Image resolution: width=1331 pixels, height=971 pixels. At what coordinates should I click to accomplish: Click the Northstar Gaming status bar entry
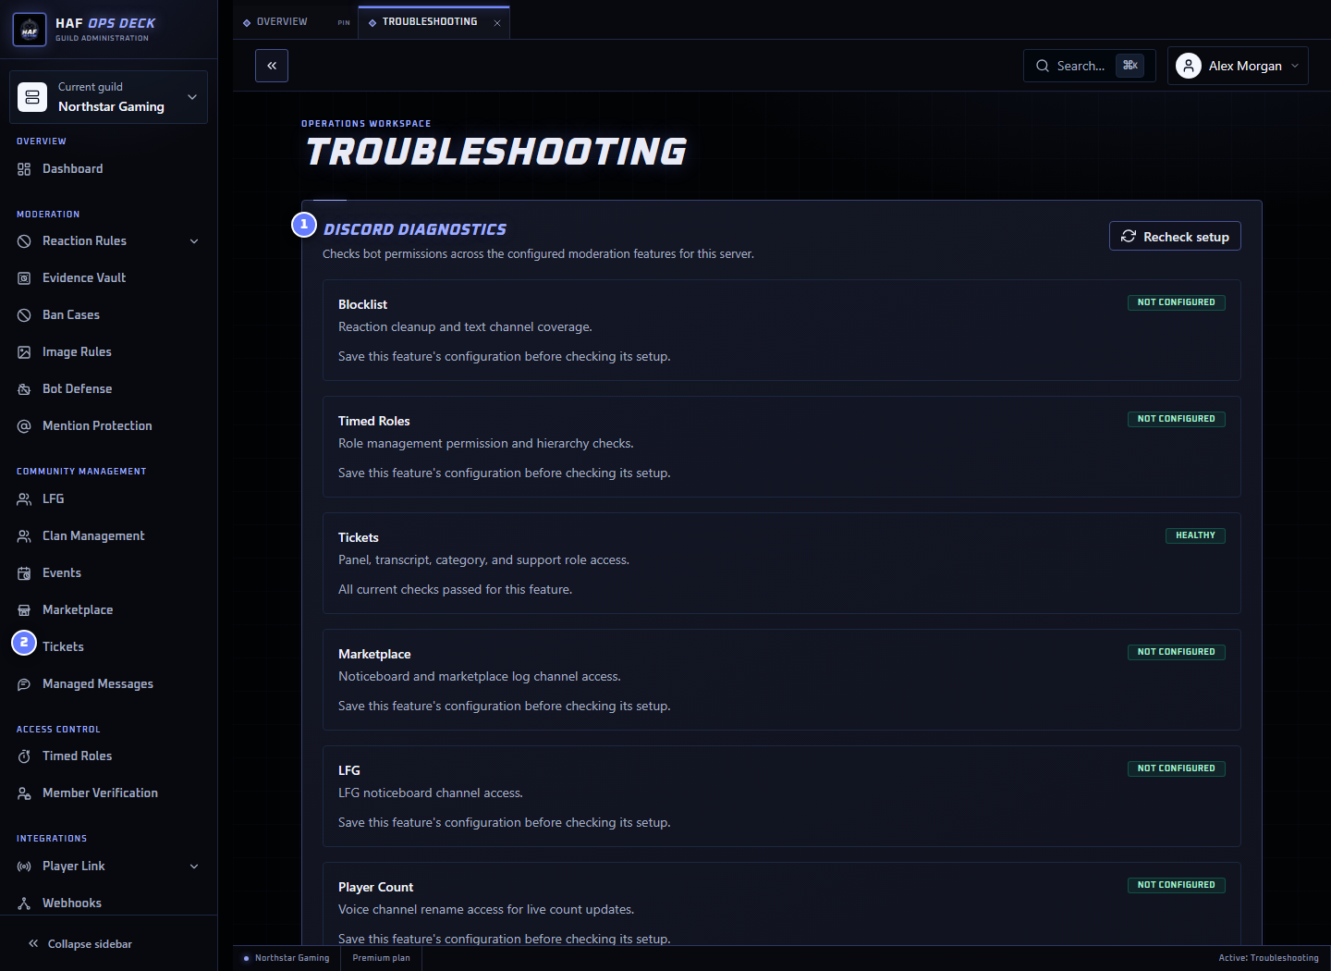pyautogui.click(x=287, y=958)
